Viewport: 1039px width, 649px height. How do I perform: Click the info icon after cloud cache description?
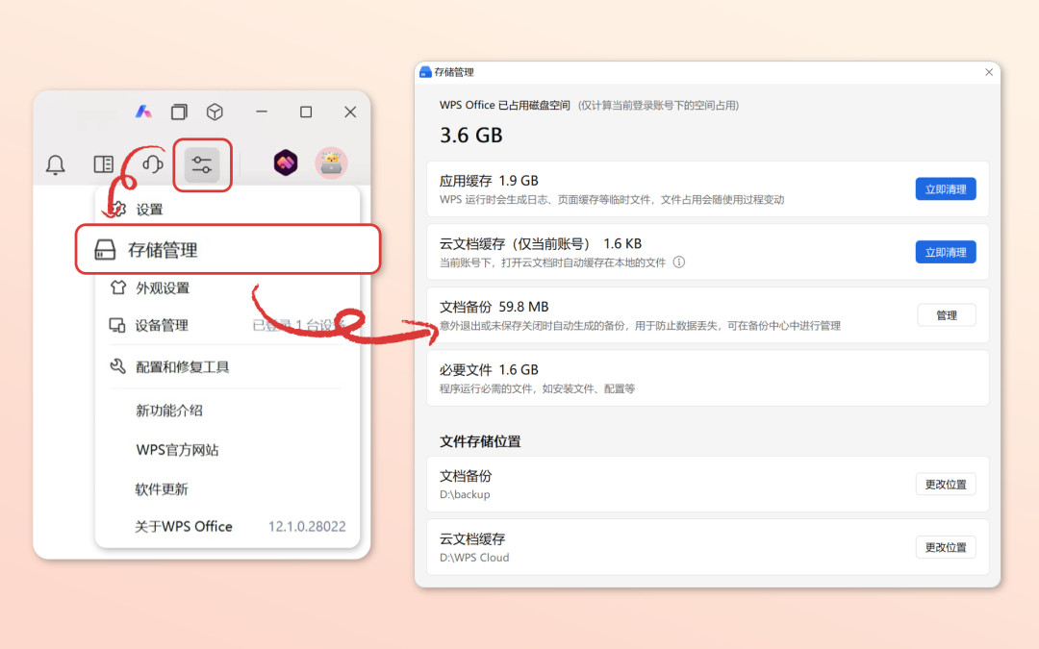(x=679, y=262)
